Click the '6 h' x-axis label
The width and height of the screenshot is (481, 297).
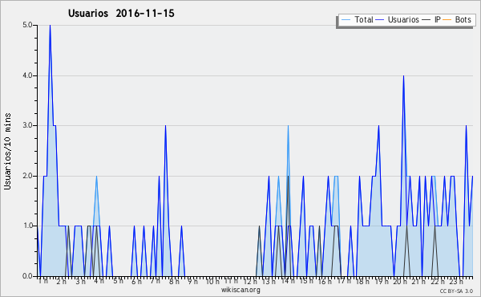coord(136,281)
